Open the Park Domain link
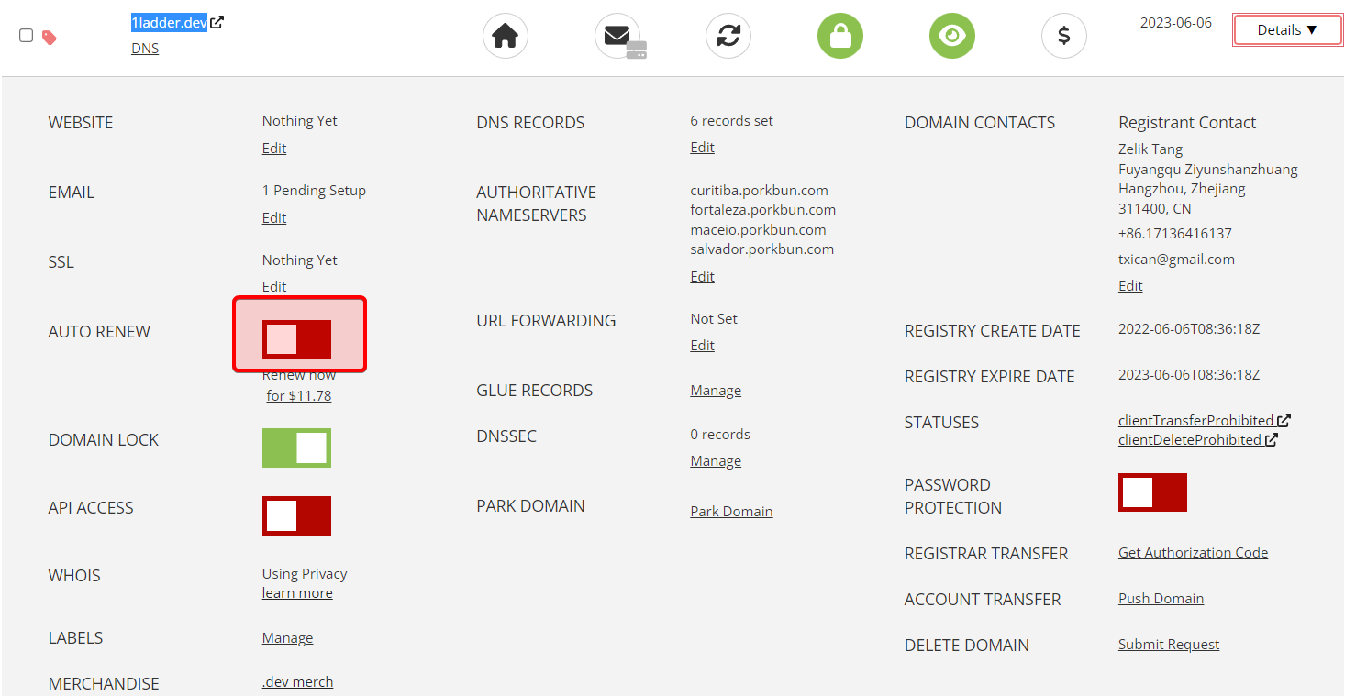Screen dimensions: 1356x696 coord(731,512)
